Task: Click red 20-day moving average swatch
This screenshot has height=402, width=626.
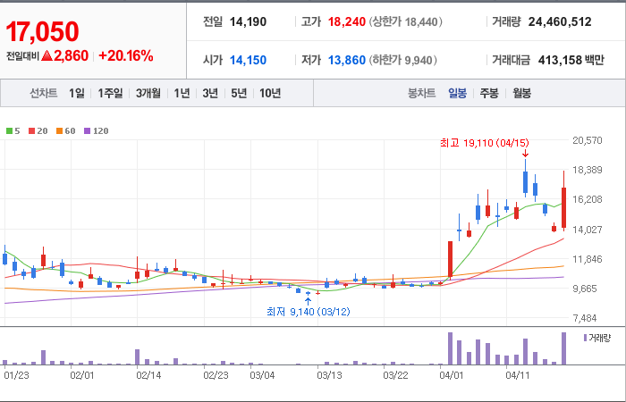Action: (32, 130)
